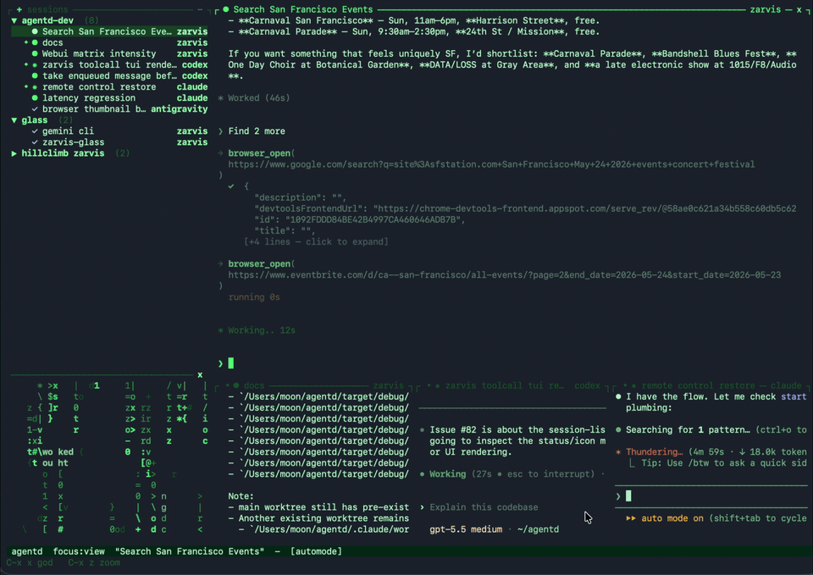The image size is (813, 575).
Task: Click the status dot beside docs session
Action: point(35,42)
